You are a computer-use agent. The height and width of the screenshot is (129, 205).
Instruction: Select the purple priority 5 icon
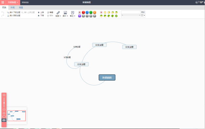pos(79,16)
